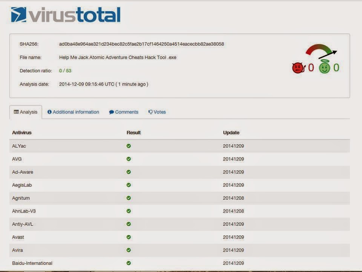Click green check icon in Agnitum row
Image resolution: width=362 pixels, height=272 pixels.
(129, 198)
